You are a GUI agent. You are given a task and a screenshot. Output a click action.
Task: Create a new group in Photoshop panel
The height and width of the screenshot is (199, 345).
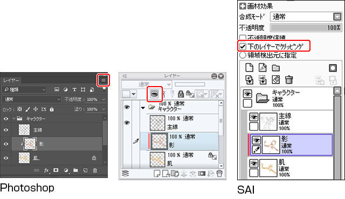75,170
